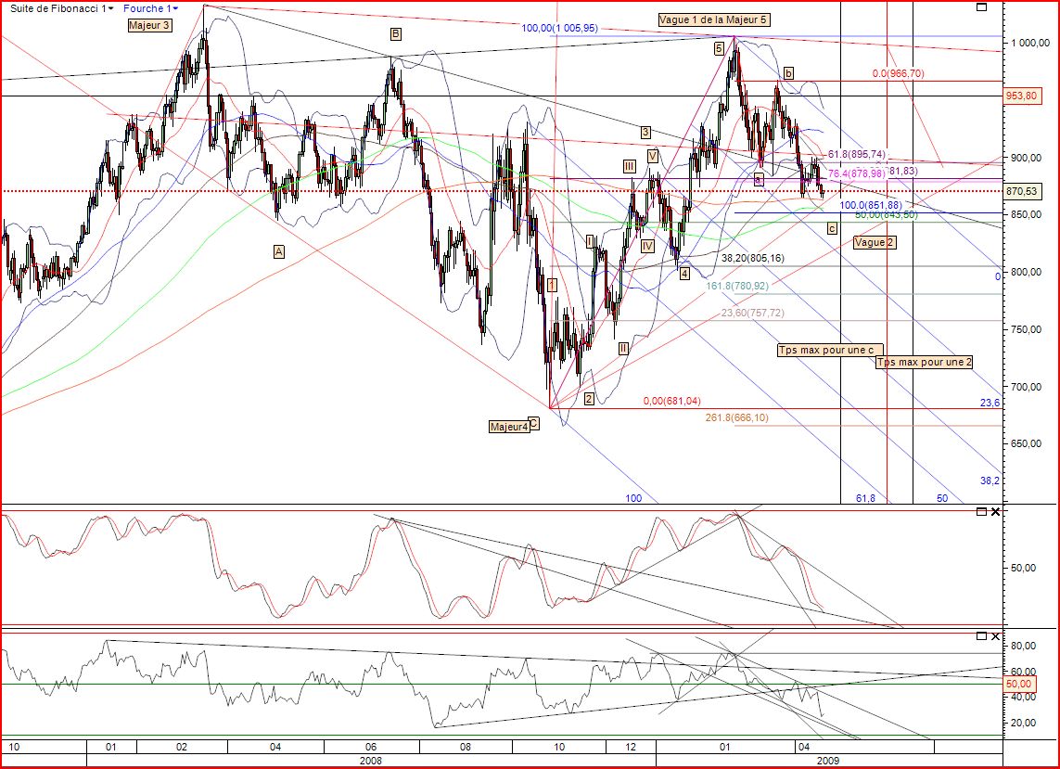Maximize the stochastic indicator panel
The image size is (1060, 769).
coord(981,512)
